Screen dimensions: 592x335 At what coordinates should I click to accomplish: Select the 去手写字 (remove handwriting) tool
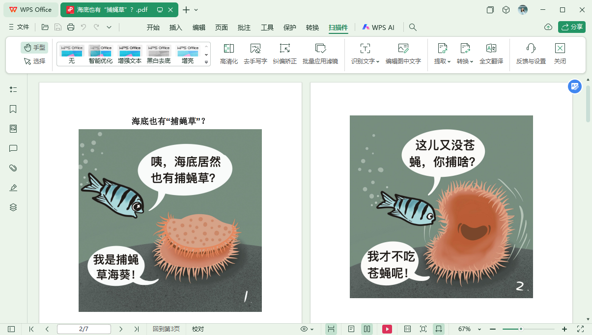255,53
